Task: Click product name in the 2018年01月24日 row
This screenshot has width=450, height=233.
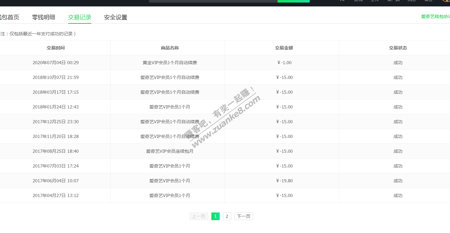Action: coord(170,107)
